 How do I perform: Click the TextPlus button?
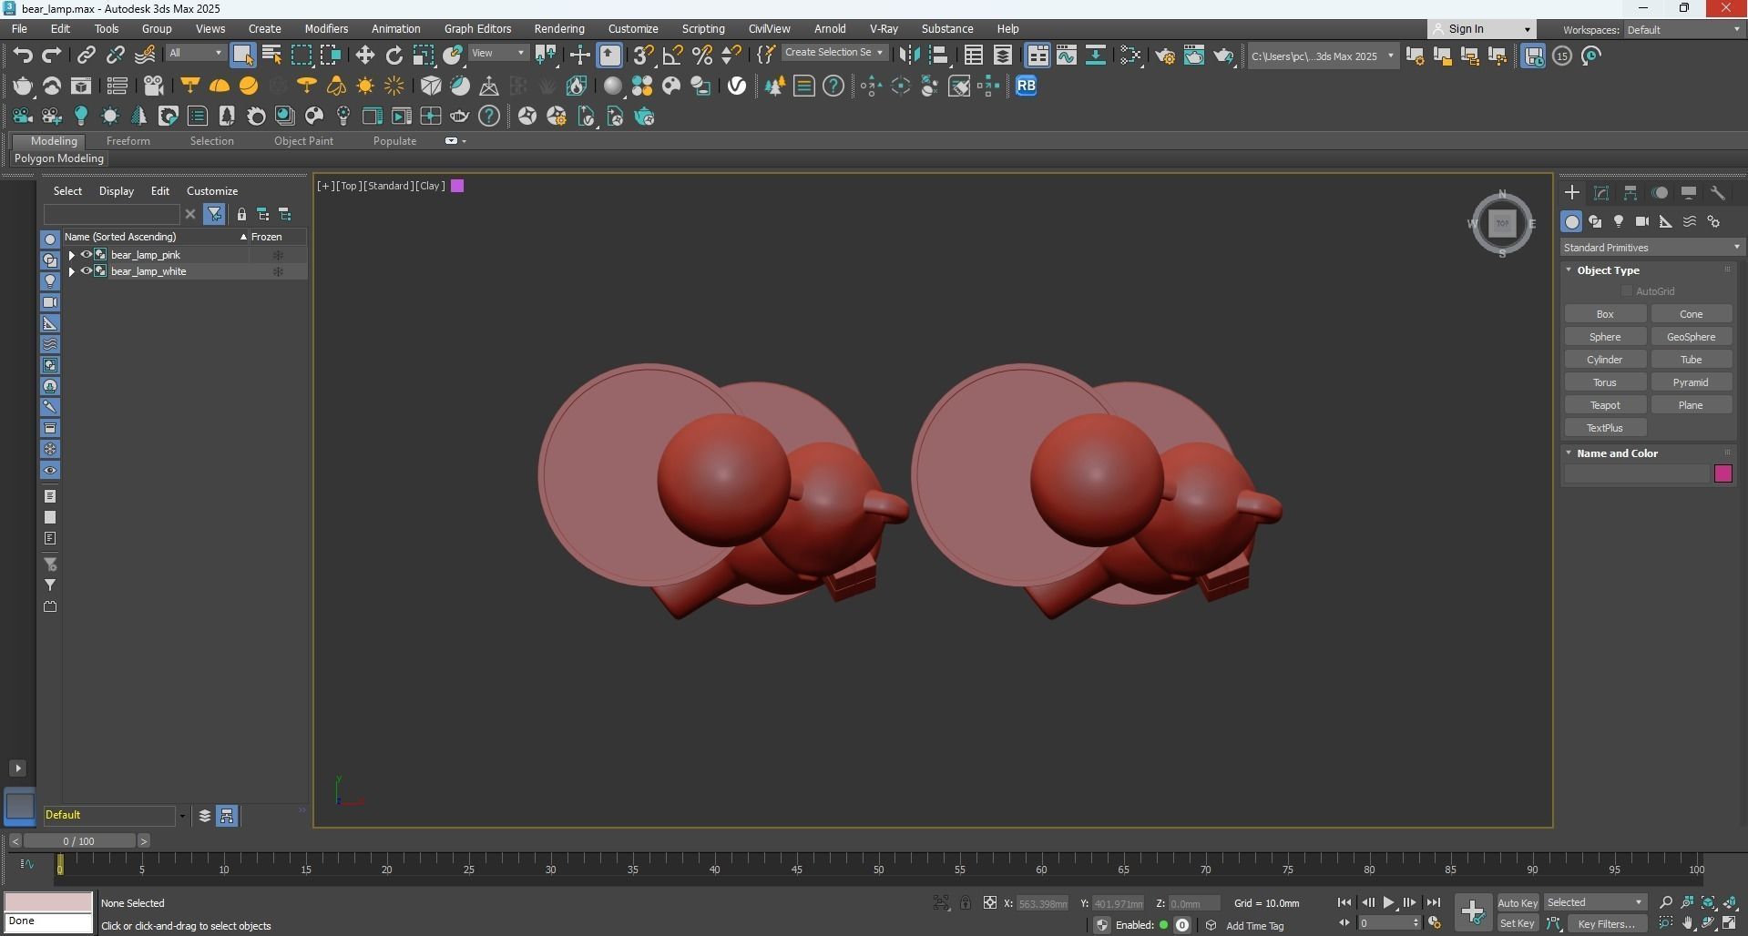tap(1605, 428)
